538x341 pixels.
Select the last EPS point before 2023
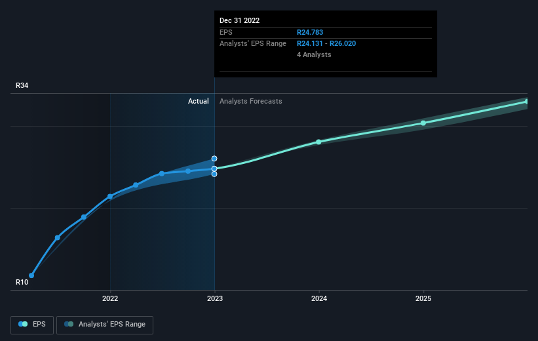188,171
